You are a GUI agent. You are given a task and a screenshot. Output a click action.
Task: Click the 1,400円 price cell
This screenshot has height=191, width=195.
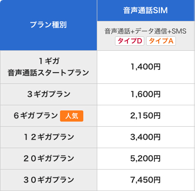point(146,67)
